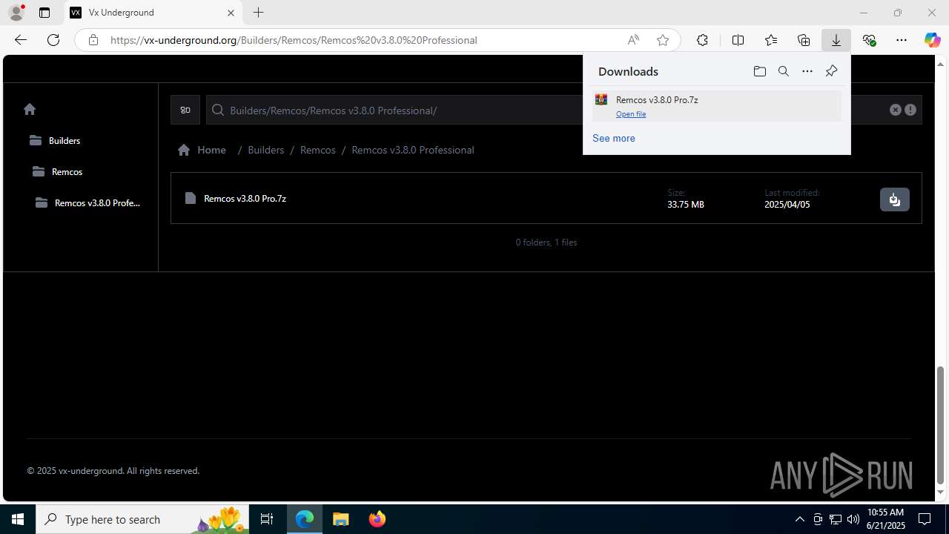The height and width of the screenshot is (534, 949).
Task: Clear the search field X icon
Action: (x=896, y=110)
